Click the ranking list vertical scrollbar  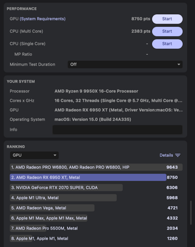pos(191,213)
